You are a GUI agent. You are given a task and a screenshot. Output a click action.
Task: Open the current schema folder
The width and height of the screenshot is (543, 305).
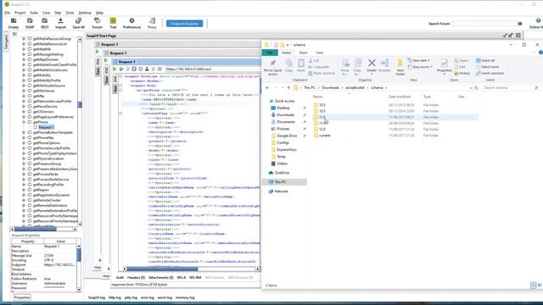pos(324,136)
